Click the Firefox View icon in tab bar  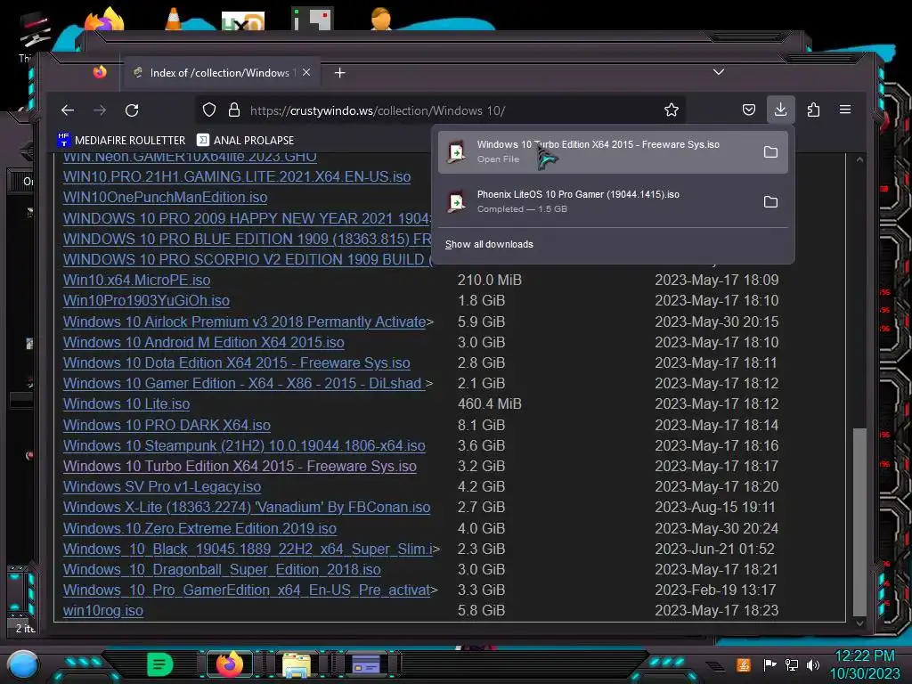point(100,72)
